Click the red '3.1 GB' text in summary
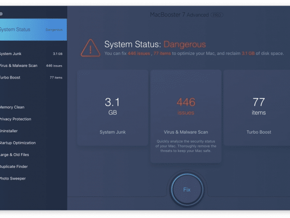Viewport: 290px width, 218px height. click(x=248, y=53)
